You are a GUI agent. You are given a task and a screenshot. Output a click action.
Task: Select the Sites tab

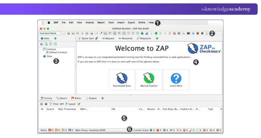(45, 38)
